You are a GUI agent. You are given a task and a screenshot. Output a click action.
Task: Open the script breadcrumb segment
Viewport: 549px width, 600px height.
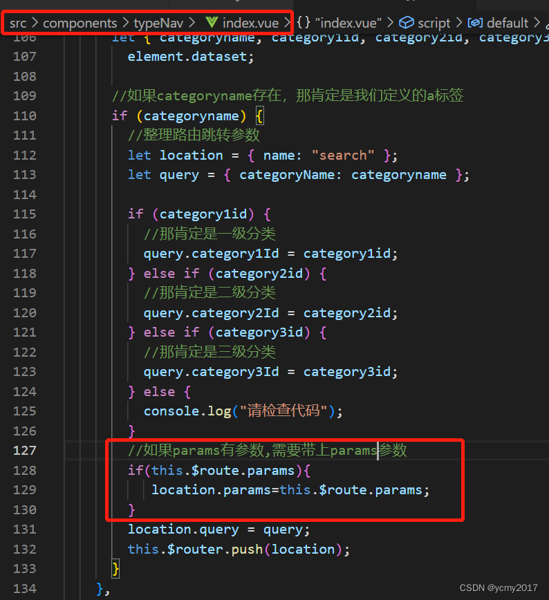434,23
